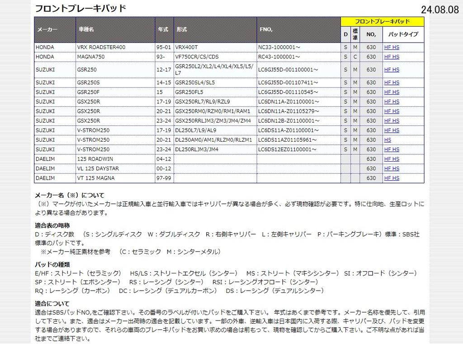Open HF HS link for V-STROM250 17-19
This screenshot has width=463, height=344.
(392, 130)
